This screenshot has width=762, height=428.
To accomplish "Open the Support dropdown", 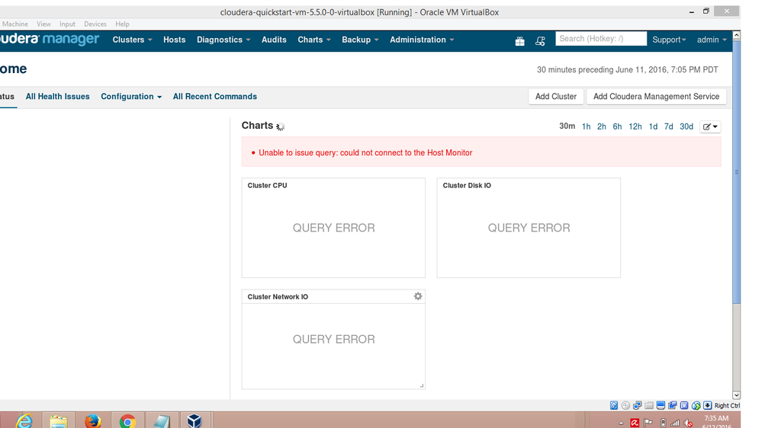I will click(x=669, y=40).
